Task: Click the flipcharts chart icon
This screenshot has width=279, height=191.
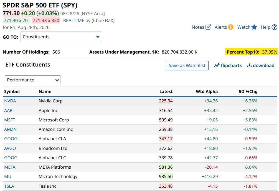Action: point(217,65)
